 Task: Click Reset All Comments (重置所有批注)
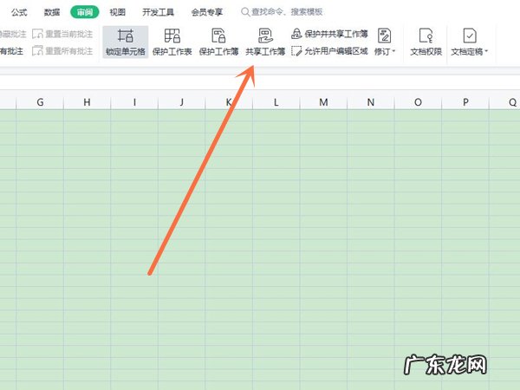click(x=62, y=51)
